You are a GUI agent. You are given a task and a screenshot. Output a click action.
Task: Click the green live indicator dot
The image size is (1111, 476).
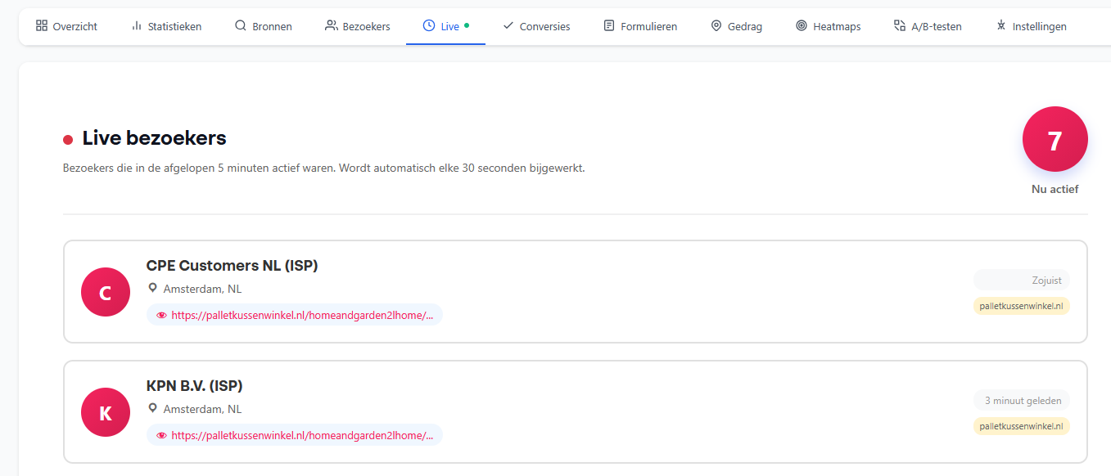[x=467, y=25]
